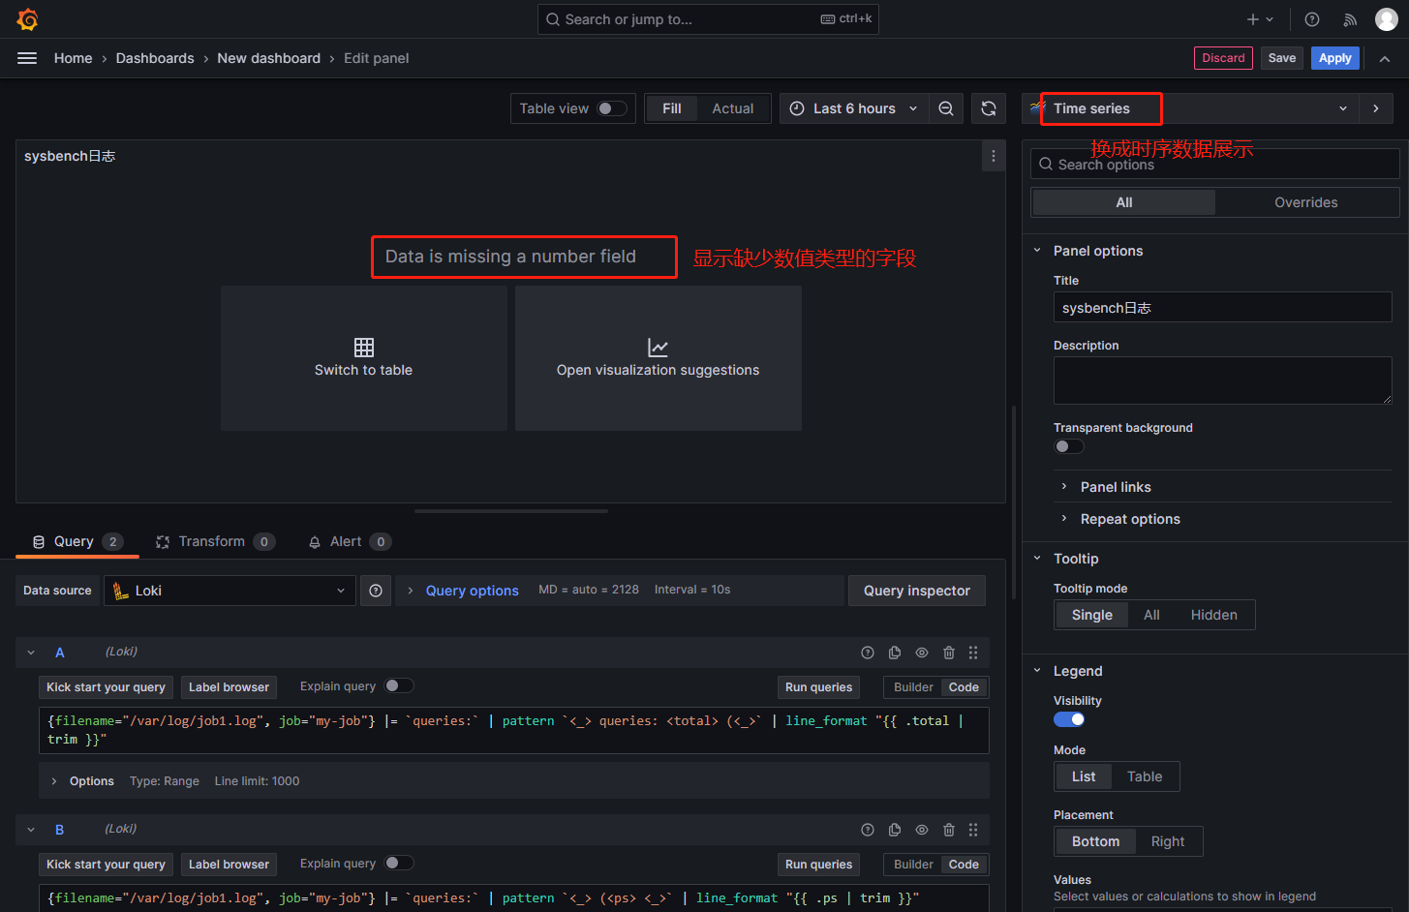Open the Query inspector
1409x912 pixels.
[x=917, y=591]
